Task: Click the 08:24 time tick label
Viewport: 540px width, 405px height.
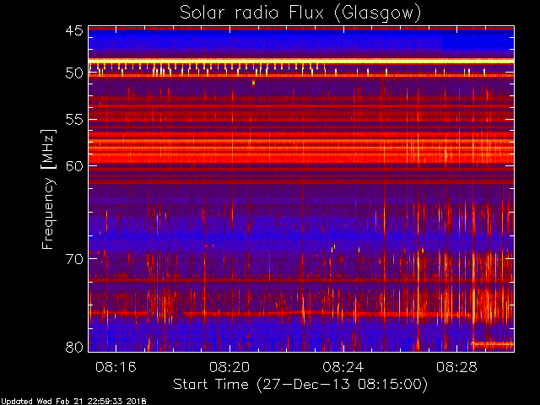Action: tap(343, 367)
